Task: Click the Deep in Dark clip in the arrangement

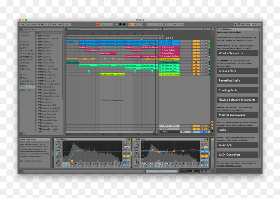Action: [108, 53]
